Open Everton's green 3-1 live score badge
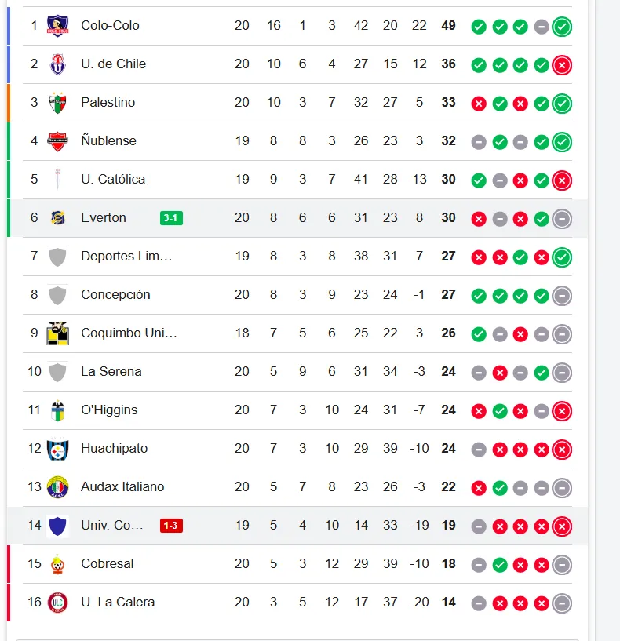The image size is (620, 641). pyautogui.click(x=171, y=218)
